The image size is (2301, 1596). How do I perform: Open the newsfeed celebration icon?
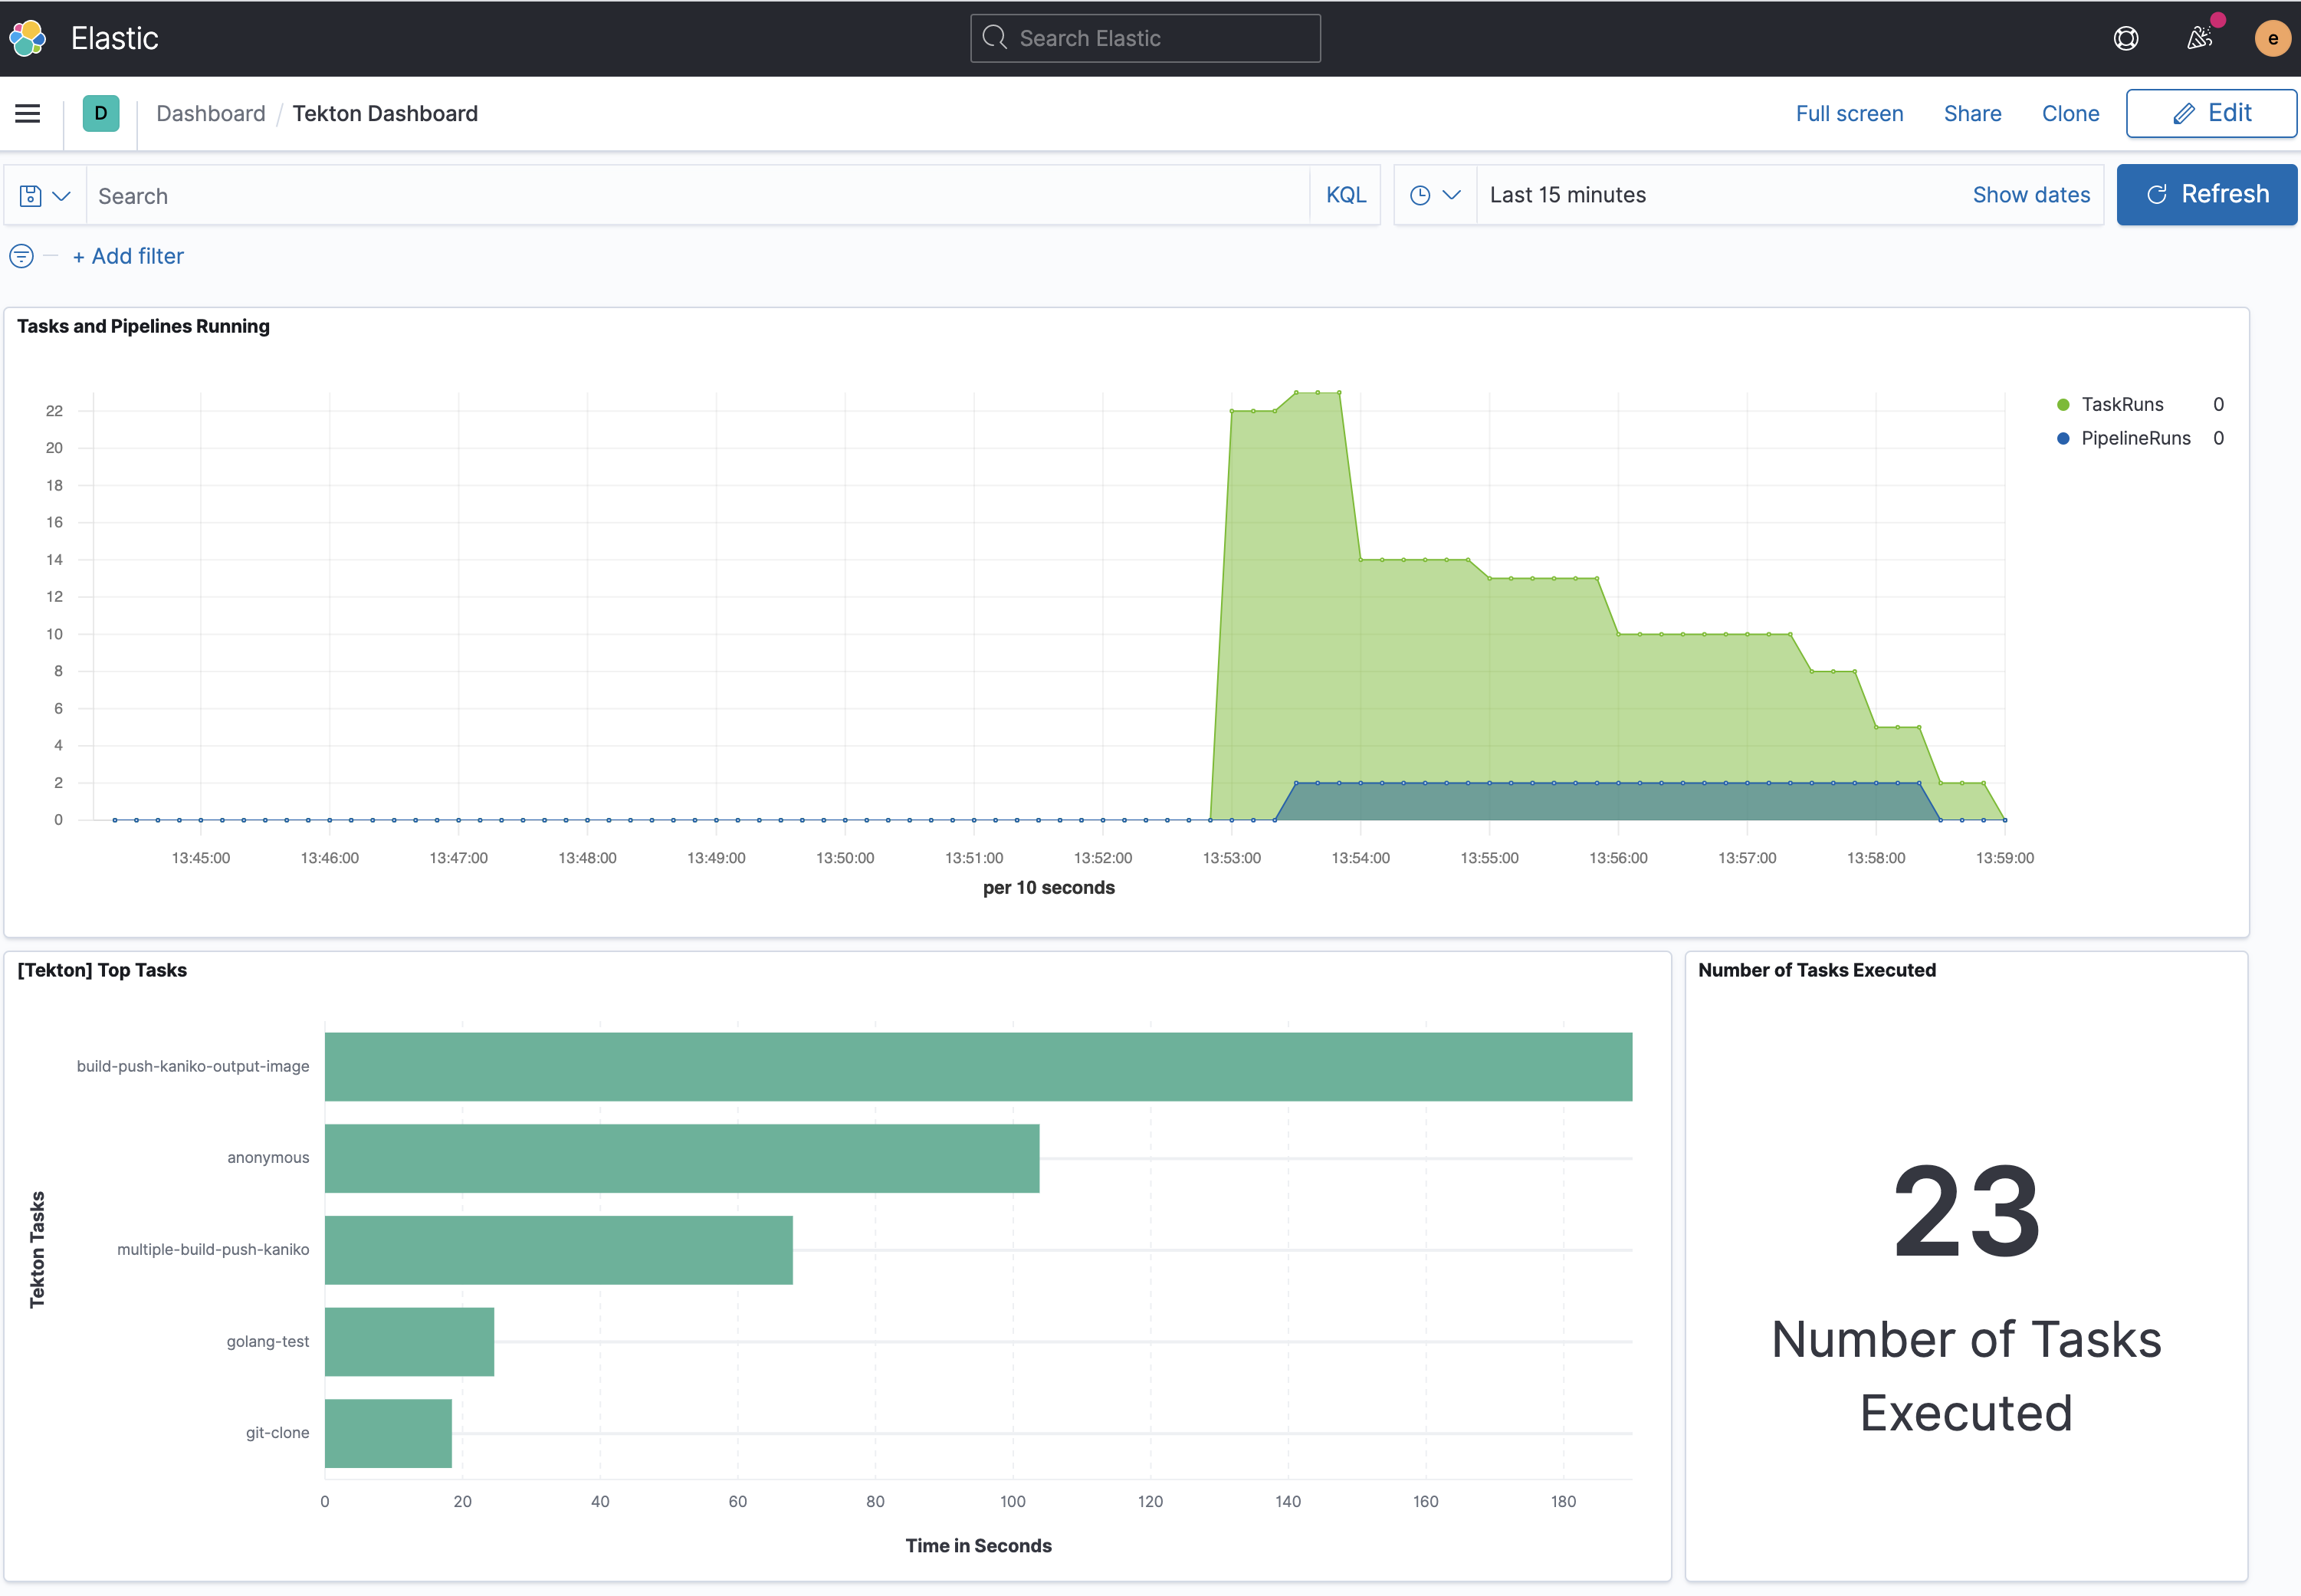pyautogui.click(x=2199, y=38)
